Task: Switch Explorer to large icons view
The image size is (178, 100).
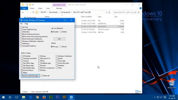Action: coord(140,92)
